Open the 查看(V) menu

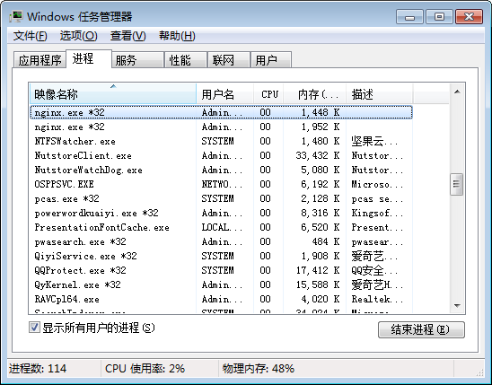point(128,36)
